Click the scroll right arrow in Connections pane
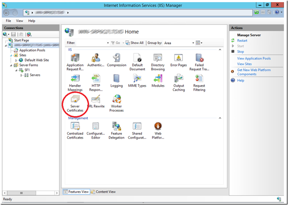Viewport: 288px width, 205px height. (57, 193)
